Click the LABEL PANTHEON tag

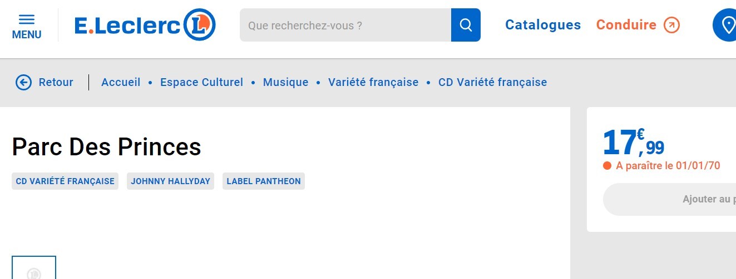click(x=264, y=181)
